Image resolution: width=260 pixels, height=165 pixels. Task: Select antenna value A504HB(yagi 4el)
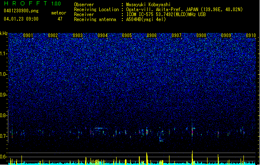pos(146,19)
